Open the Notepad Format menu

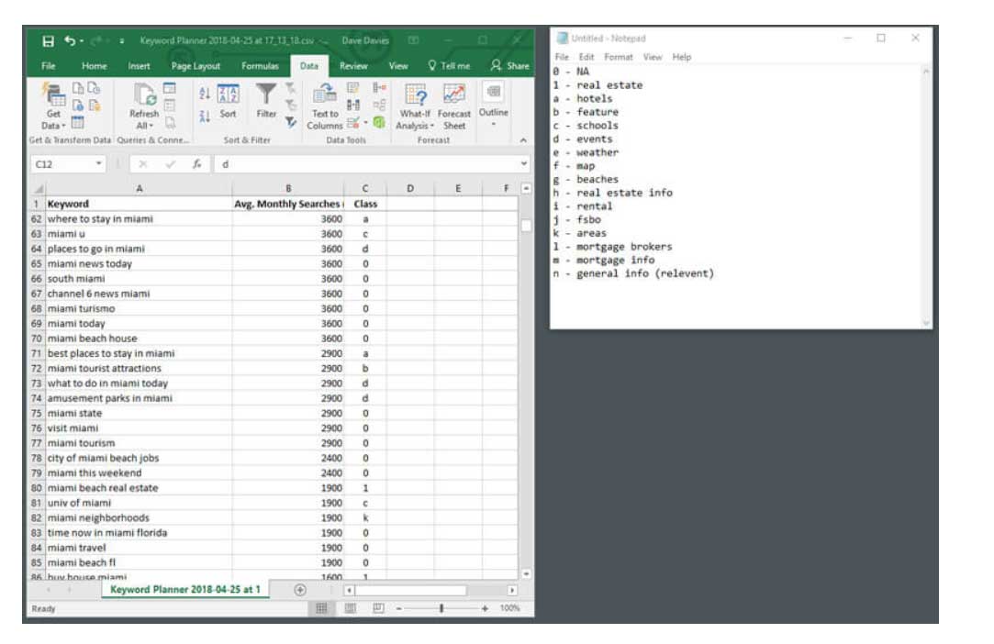[x=618, y=57]
